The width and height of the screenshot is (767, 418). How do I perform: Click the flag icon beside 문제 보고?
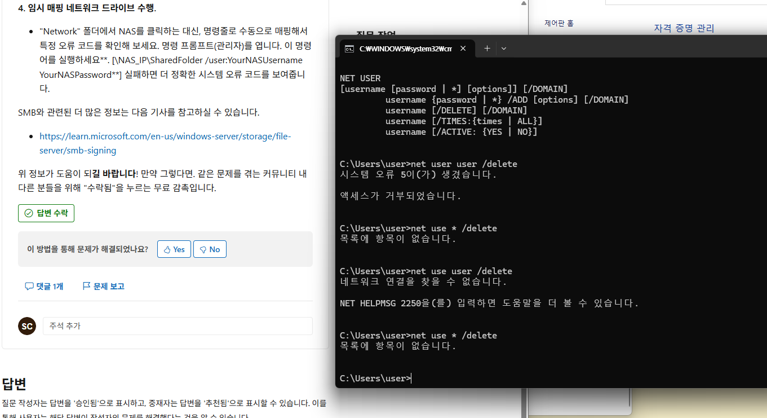87,287
